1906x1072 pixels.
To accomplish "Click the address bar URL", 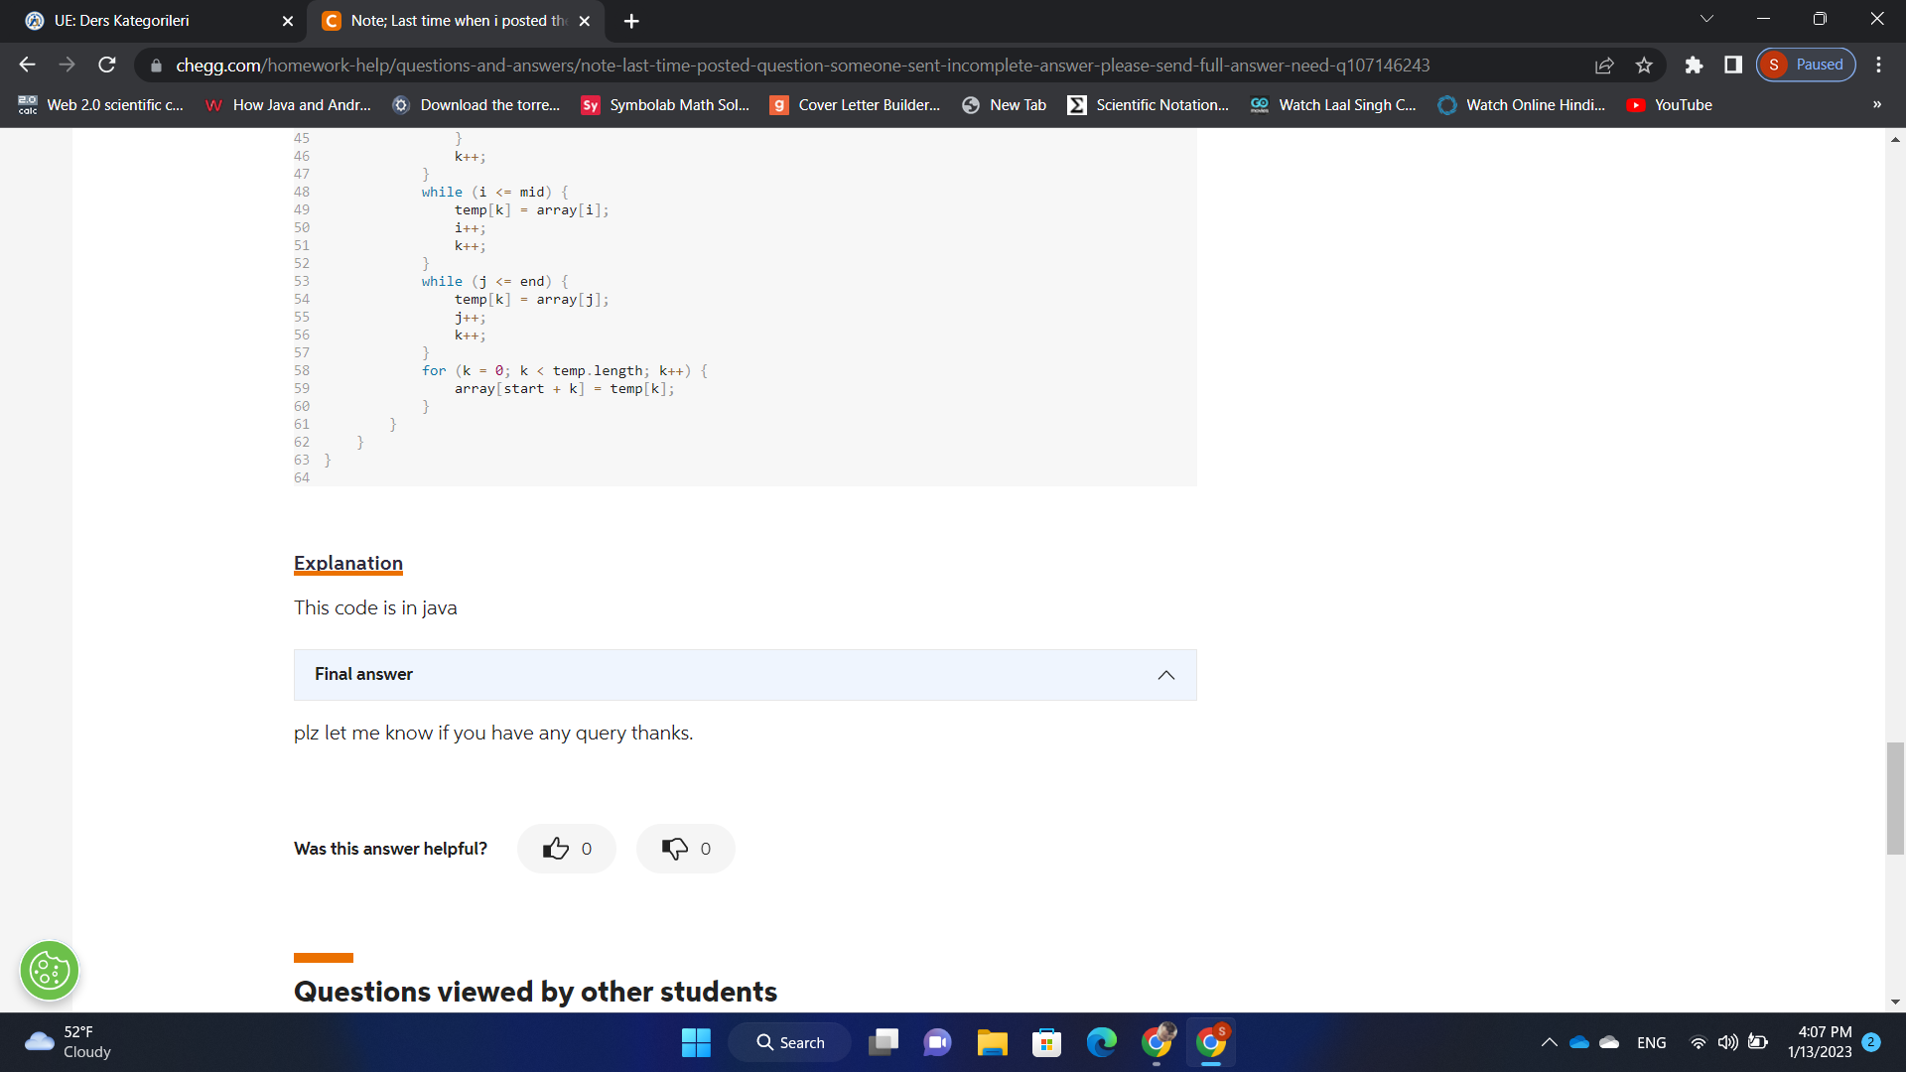I will click(802, 66).
